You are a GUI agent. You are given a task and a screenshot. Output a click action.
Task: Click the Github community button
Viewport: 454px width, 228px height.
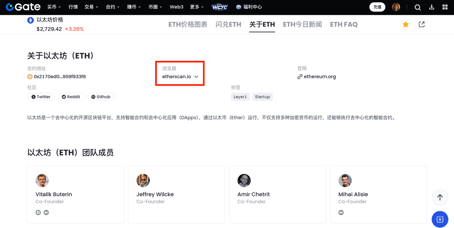pos(101,97)
